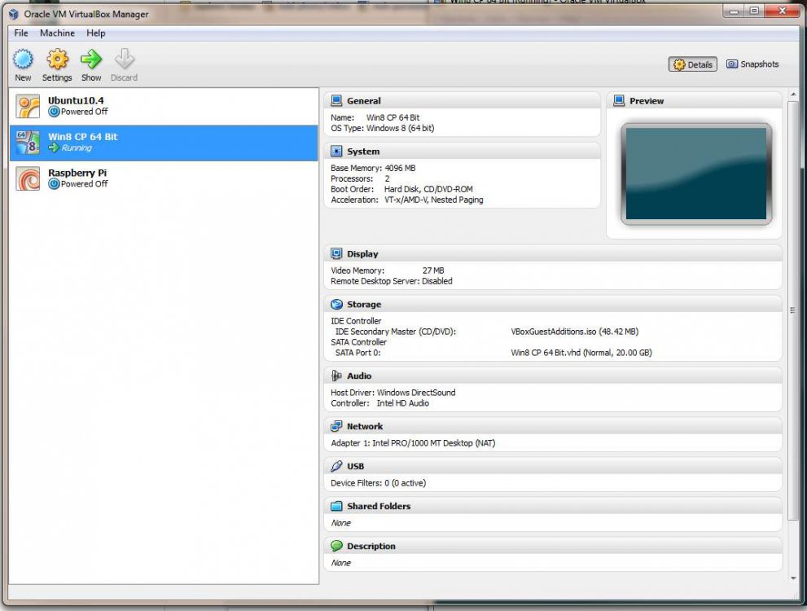Collapse the Network section header

[364, 427]
